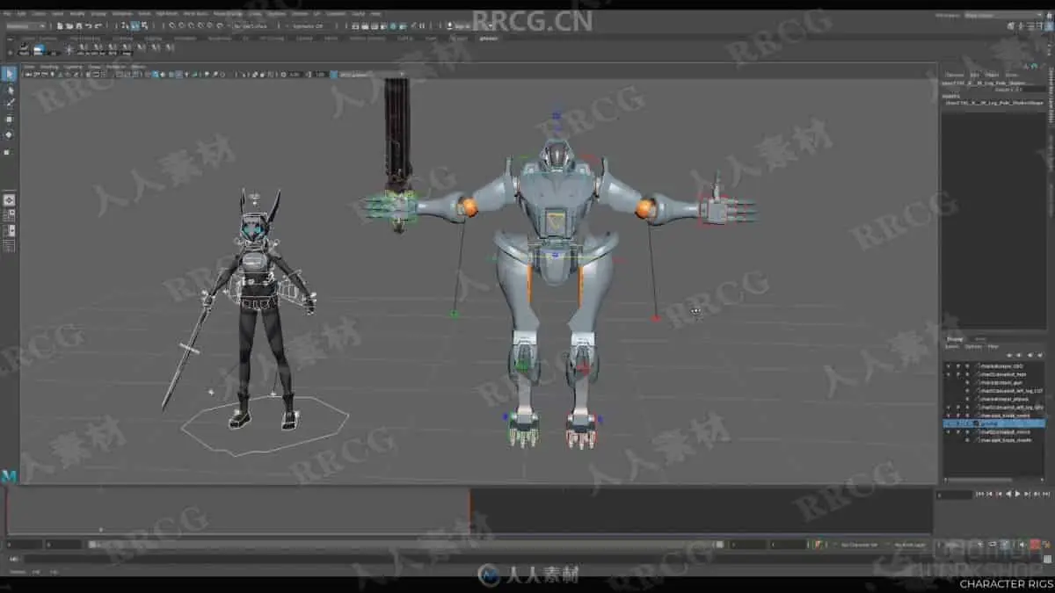Select the green pole vector control

455,313
